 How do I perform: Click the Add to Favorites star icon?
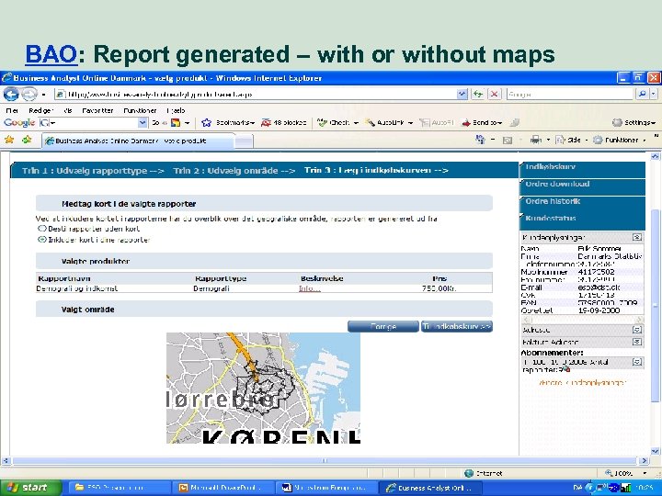coord(27,140)
